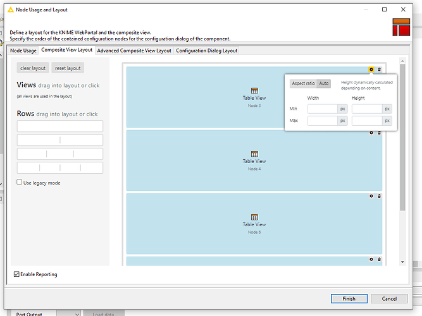Click Load data button in background window
The height and width of the screenshot is (316, 422).
click(x=104, y=313)
